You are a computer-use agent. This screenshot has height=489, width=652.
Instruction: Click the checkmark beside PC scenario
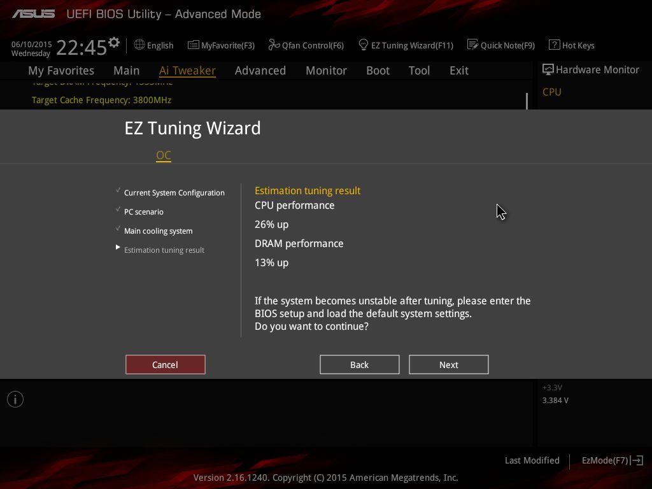click(x=118, y=209)
